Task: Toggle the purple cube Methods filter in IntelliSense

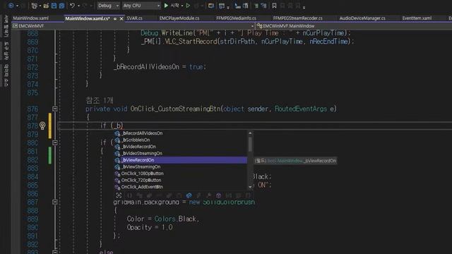Action: click(x=218, y=195)
